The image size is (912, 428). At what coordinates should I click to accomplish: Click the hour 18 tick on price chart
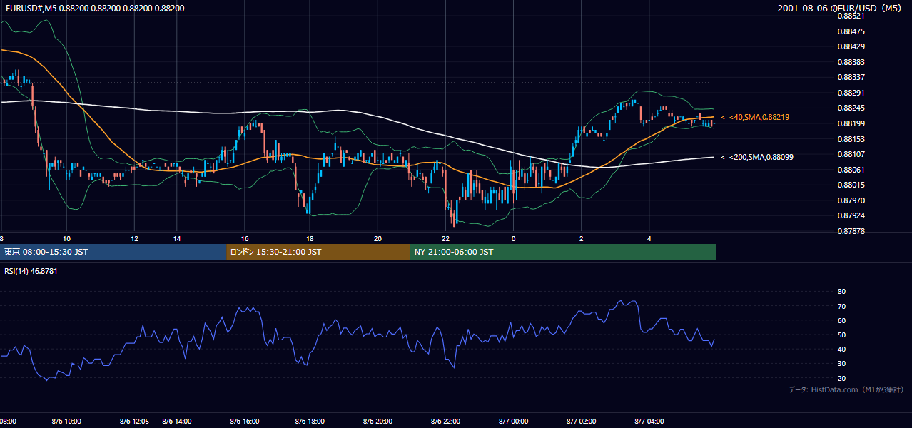tap(310, 238)
